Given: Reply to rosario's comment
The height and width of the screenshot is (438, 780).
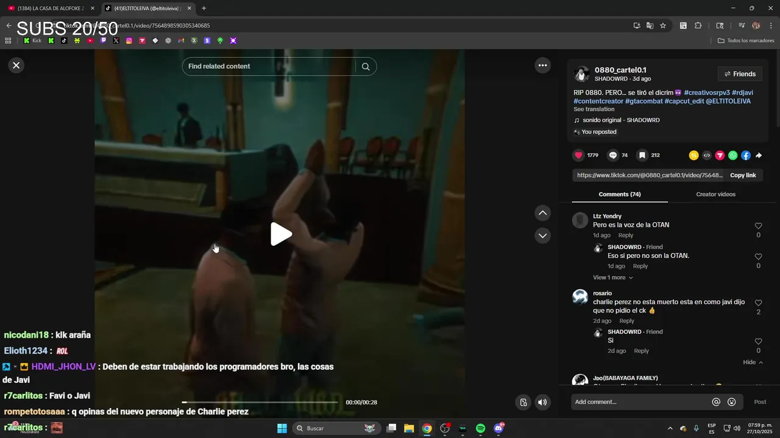Looking at the screenshot, I should click(626, 321).
